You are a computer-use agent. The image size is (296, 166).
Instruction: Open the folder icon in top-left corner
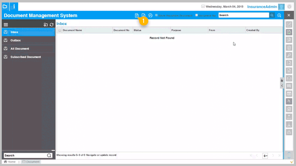[5, 7]
